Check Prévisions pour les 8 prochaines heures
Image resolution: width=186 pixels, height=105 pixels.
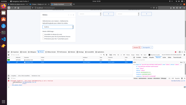click(x=43, y=37)
